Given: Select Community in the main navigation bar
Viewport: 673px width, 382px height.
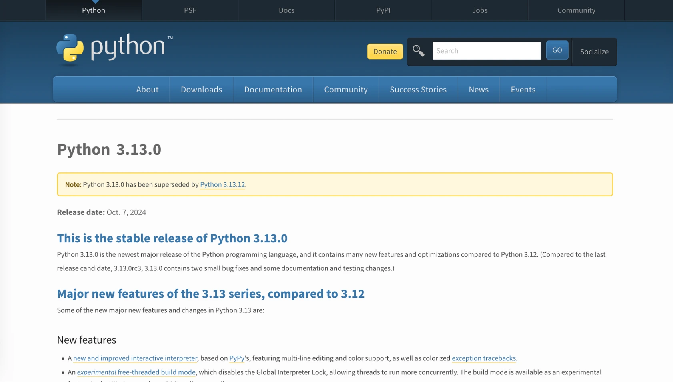Looking at the screenshot, I should pyautogui.click(x=346, y=90).
